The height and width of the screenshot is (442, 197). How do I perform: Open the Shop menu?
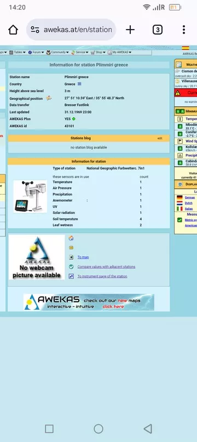coord(98,53)
